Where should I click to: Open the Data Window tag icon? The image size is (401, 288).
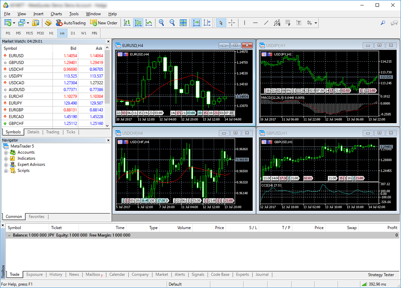point(48,23)
